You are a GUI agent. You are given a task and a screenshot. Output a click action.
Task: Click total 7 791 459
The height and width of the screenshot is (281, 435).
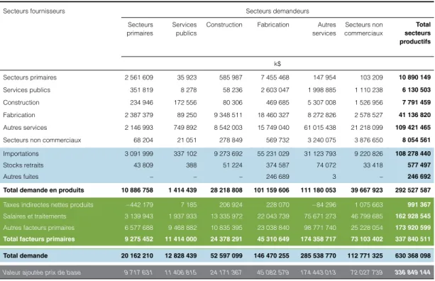(417, 102)
